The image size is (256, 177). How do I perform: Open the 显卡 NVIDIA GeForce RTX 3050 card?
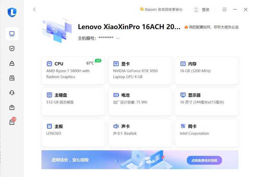tap(140, 70)
